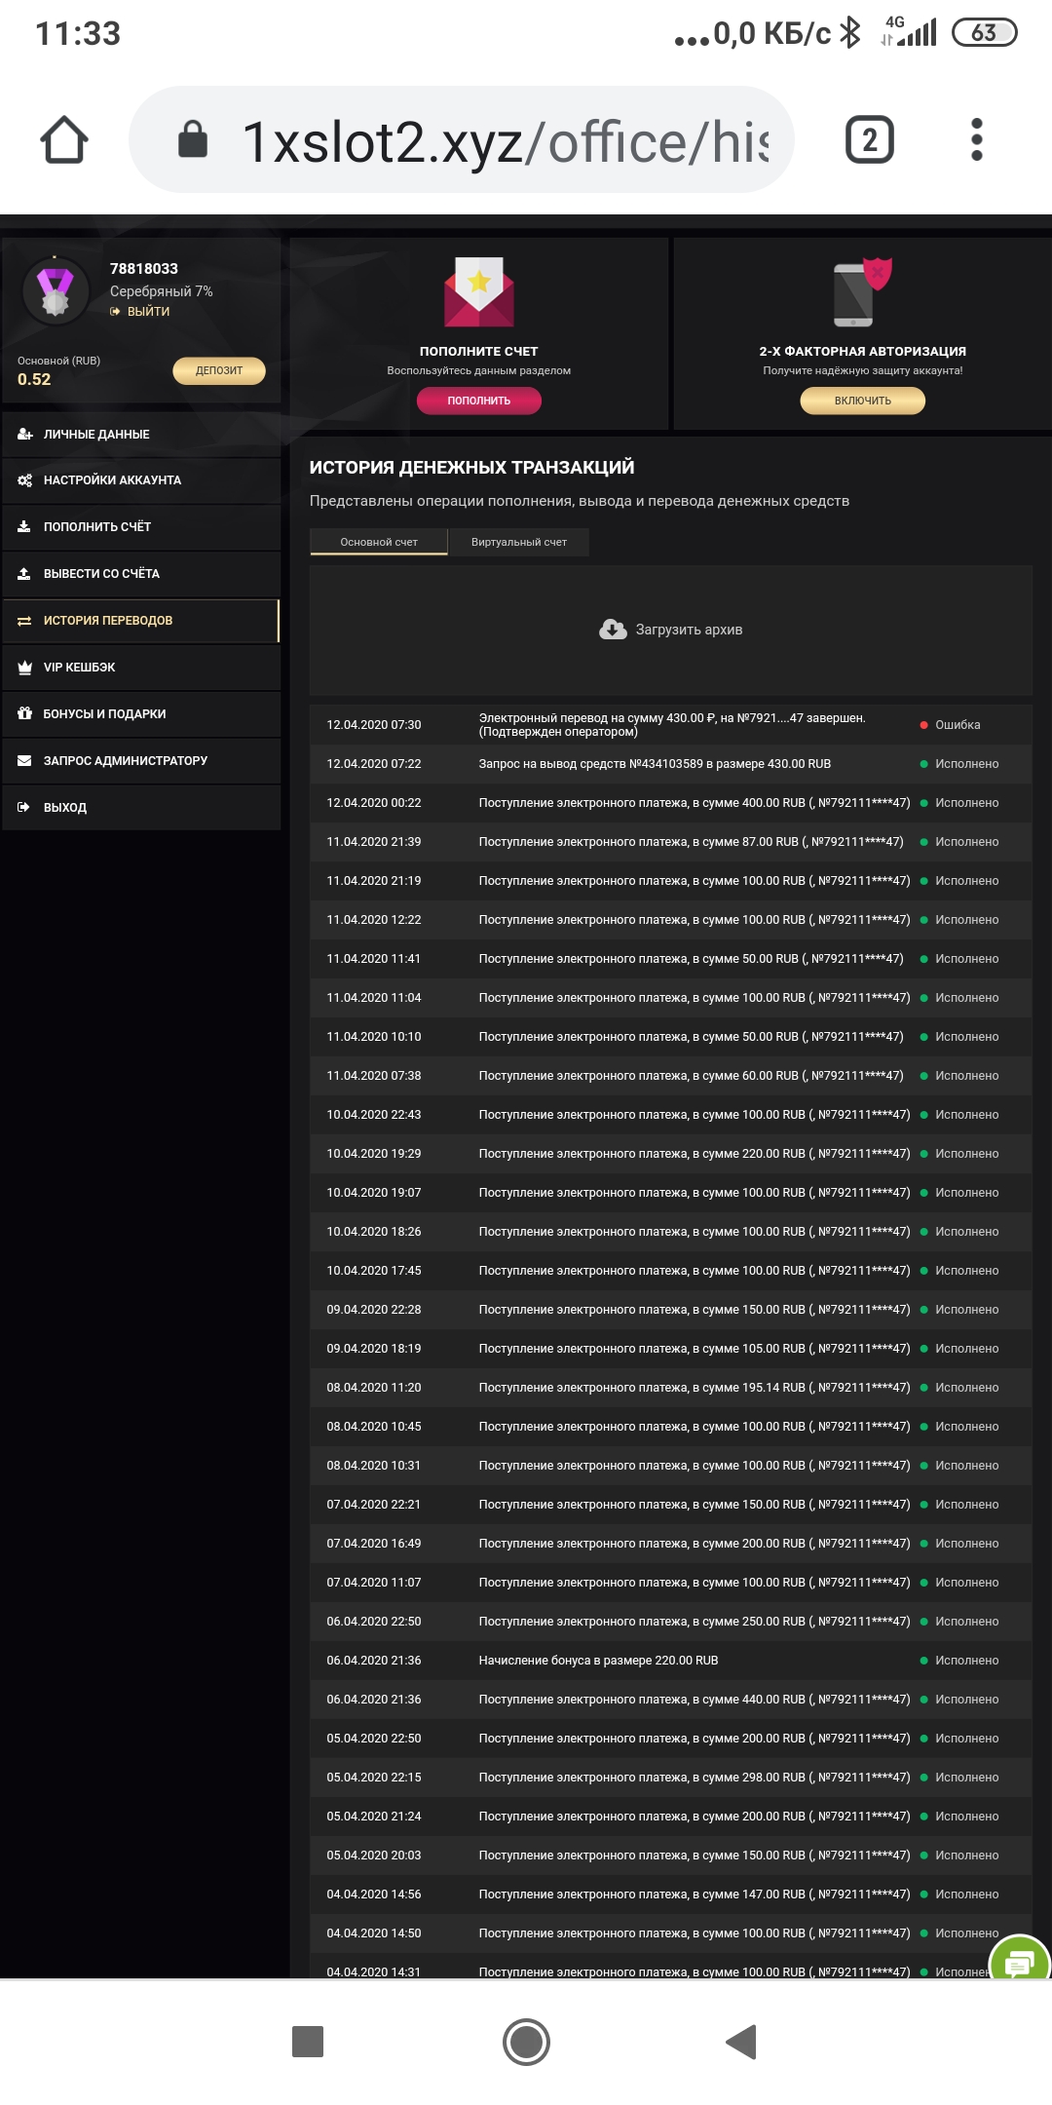Viewport: 1052px width, 2105px height.
Task: Select the 298.00 RUB payment row
Action: click(670, 1778)
